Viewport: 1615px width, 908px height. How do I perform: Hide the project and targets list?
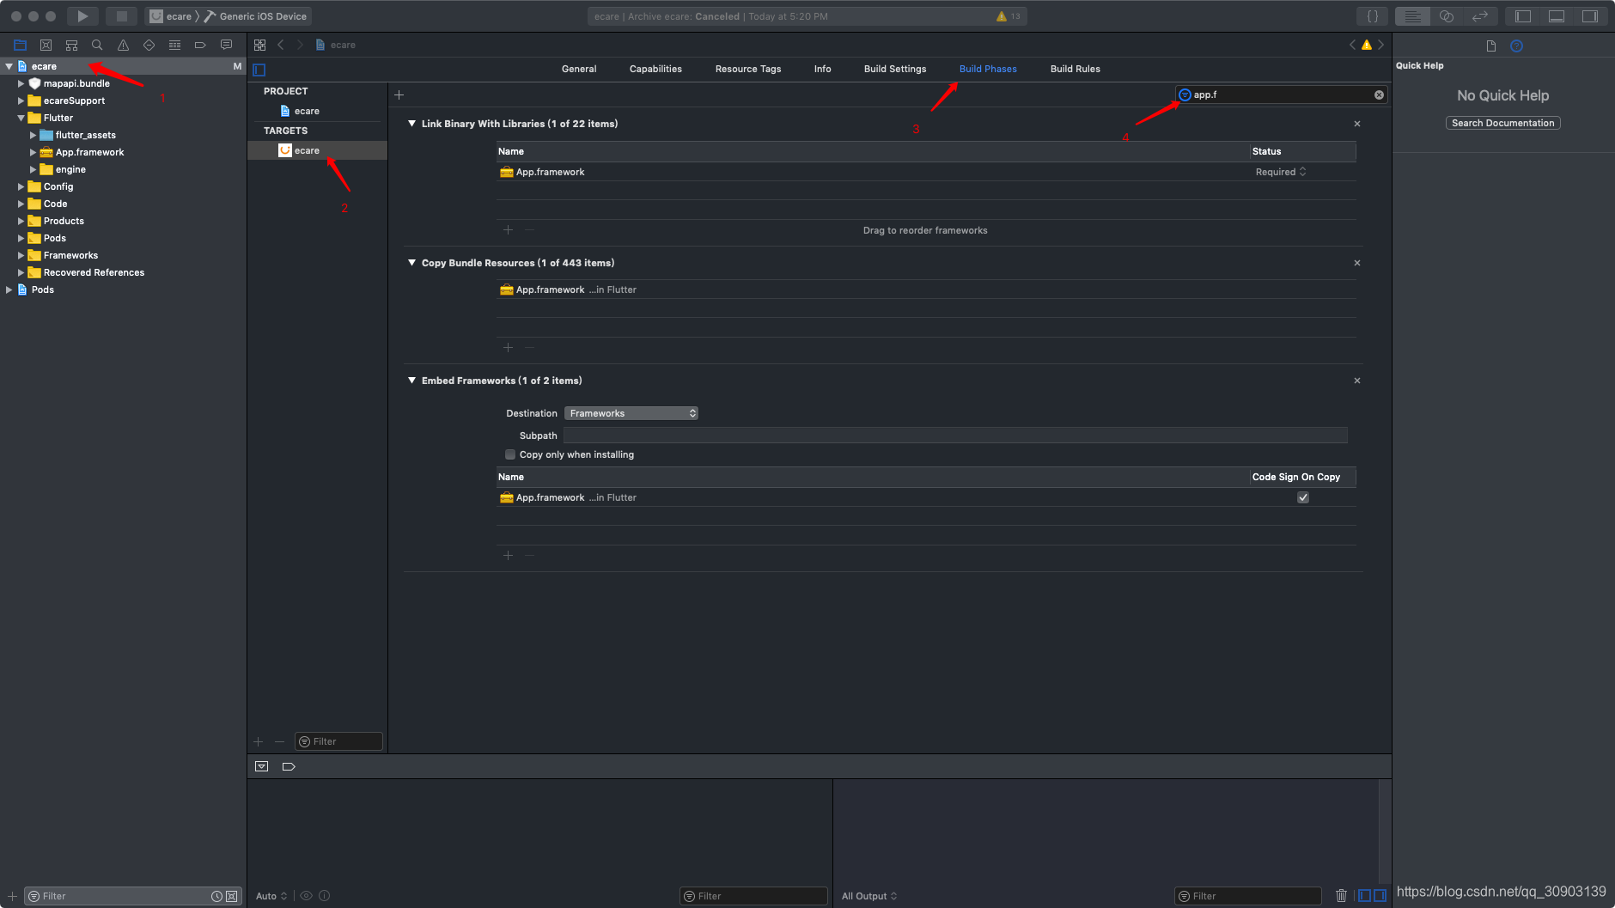tap(259, 70)
